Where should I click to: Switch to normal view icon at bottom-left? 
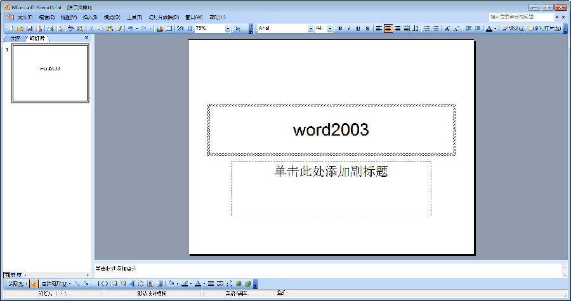(x=6, y=275)
